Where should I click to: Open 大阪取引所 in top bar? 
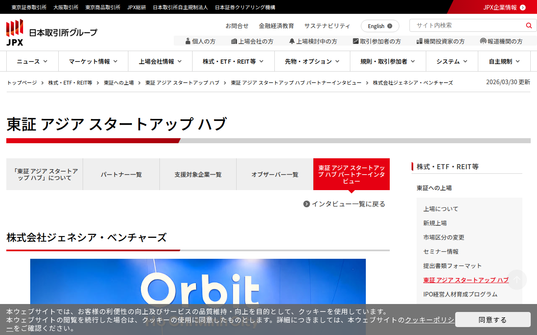[x=66, y=7]
